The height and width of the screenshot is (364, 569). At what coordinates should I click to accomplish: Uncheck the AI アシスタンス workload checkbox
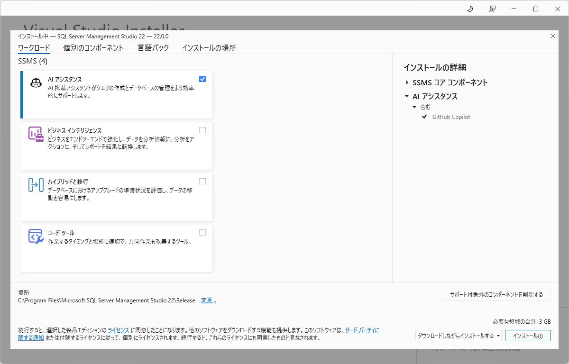click(202, 79)
